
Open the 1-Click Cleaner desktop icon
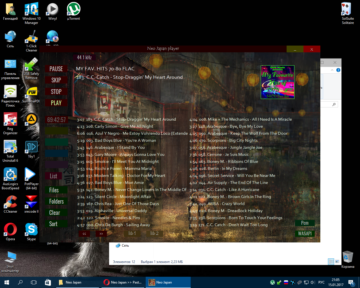pyautogui.click(x=31, y=41)
